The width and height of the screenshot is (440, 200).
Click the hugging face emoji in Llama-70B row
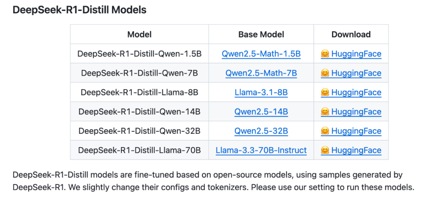[325, 150]
